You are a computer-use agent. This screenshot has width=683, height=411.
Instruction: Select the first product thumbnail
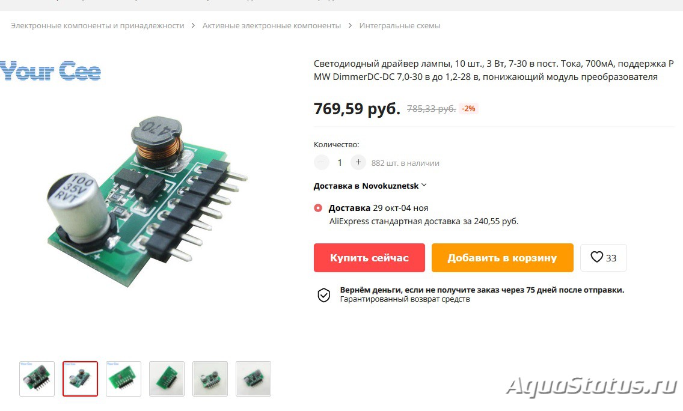coord(37,379)
